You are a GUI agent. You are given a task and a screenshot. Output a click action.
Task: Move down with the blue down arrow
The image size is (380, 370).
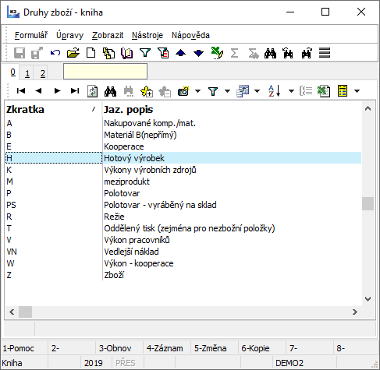199,53
